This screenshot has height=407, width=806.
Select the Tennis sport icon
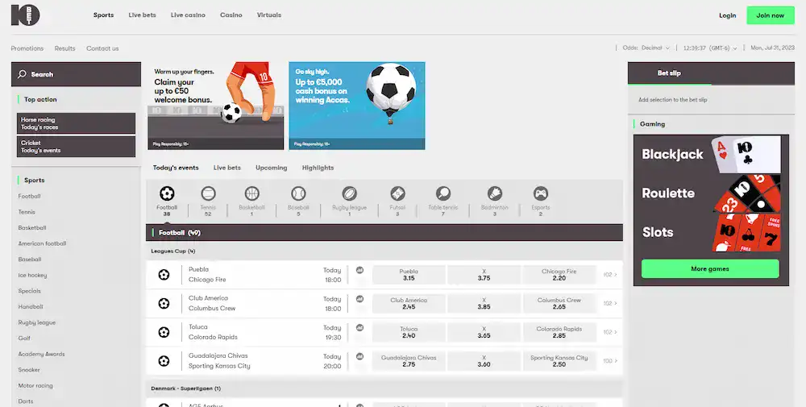pyautogui.click(x=208, y=193)
